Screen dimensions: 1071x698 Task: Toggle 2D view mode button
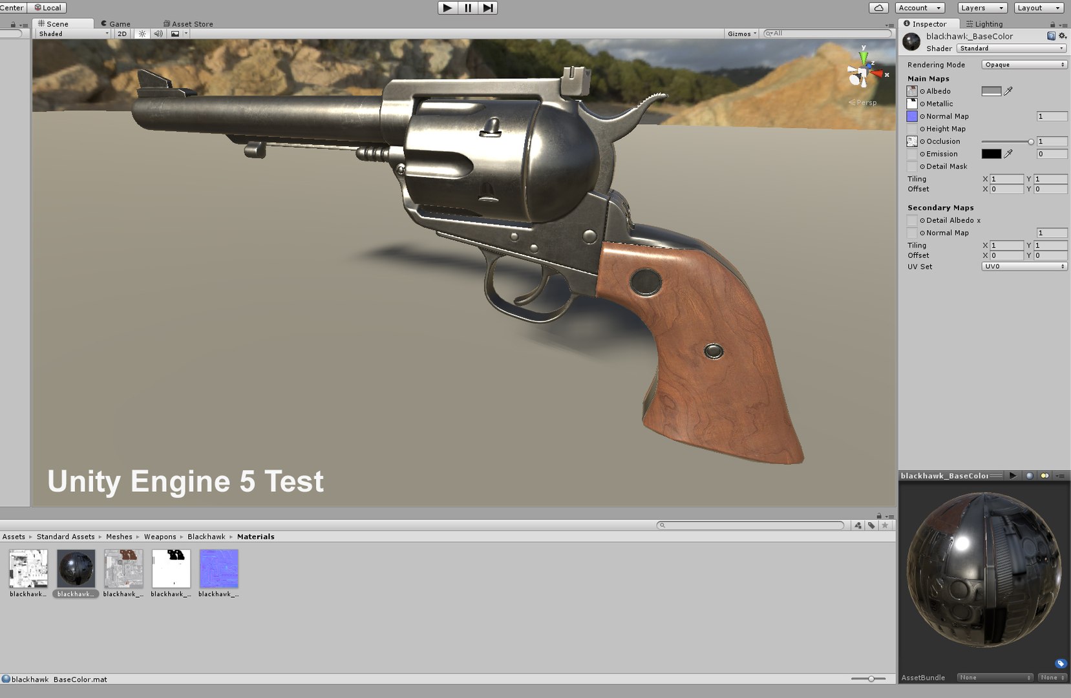pyautogui.click(x=122, y=34)
